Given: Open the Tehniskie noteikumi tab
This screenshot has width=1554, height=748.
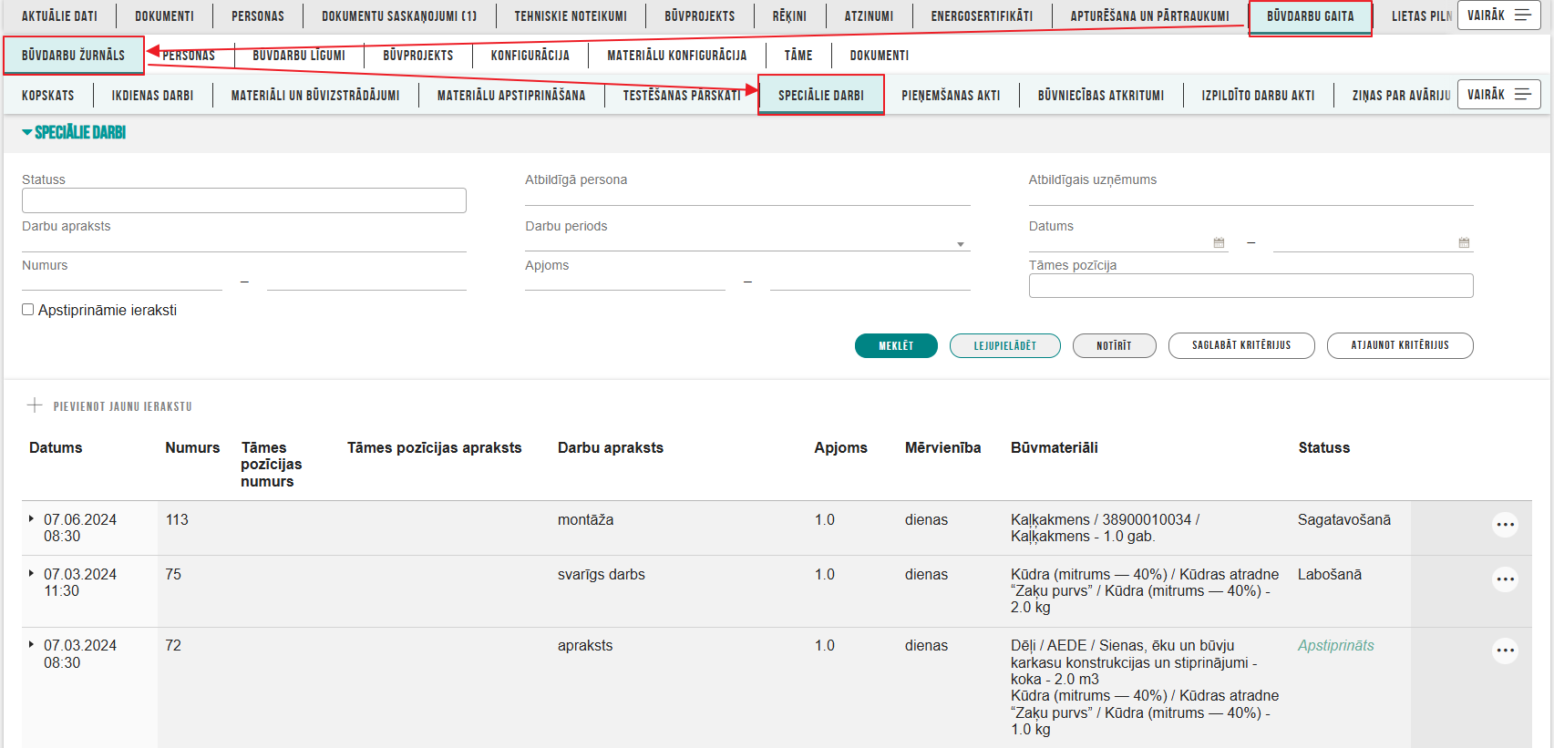Looking at the screenshot, I should 571,16.
